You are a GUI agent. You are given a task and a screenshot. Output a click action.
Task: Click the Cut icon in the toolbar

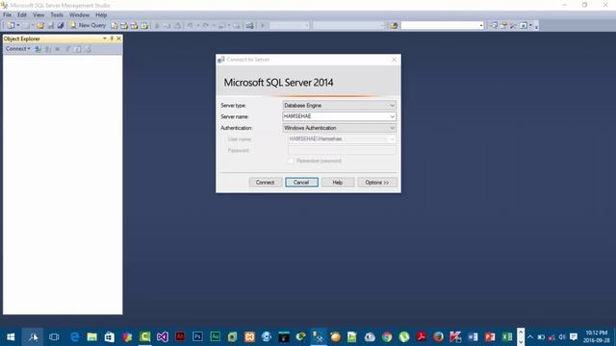tap(157, 26)
